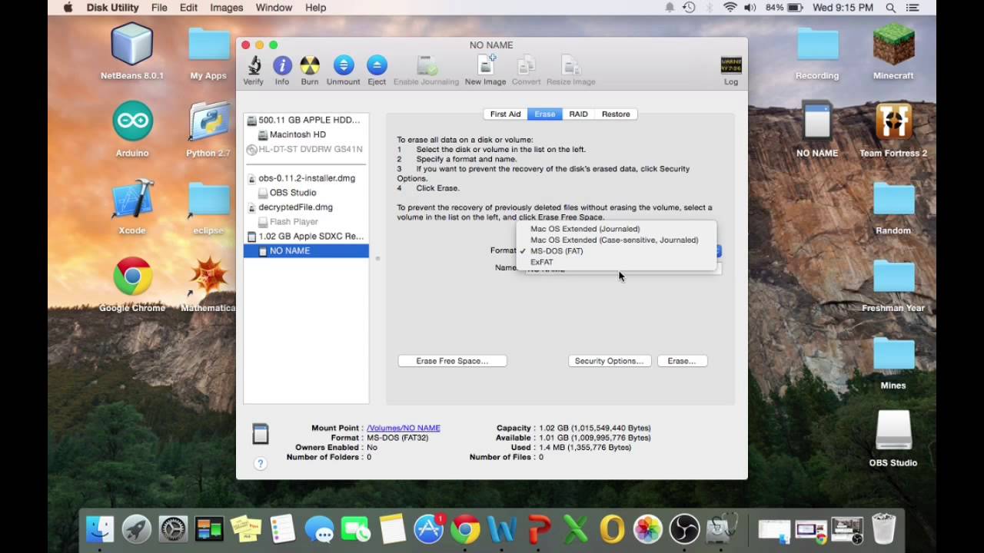Open Launchpad from the dock

(137, 528)
